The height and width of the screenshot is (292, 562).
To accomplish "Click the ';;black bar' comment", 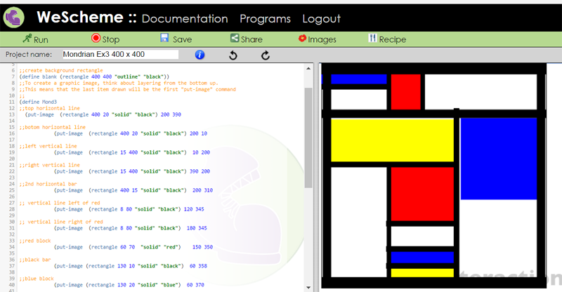I will point(35,260).
